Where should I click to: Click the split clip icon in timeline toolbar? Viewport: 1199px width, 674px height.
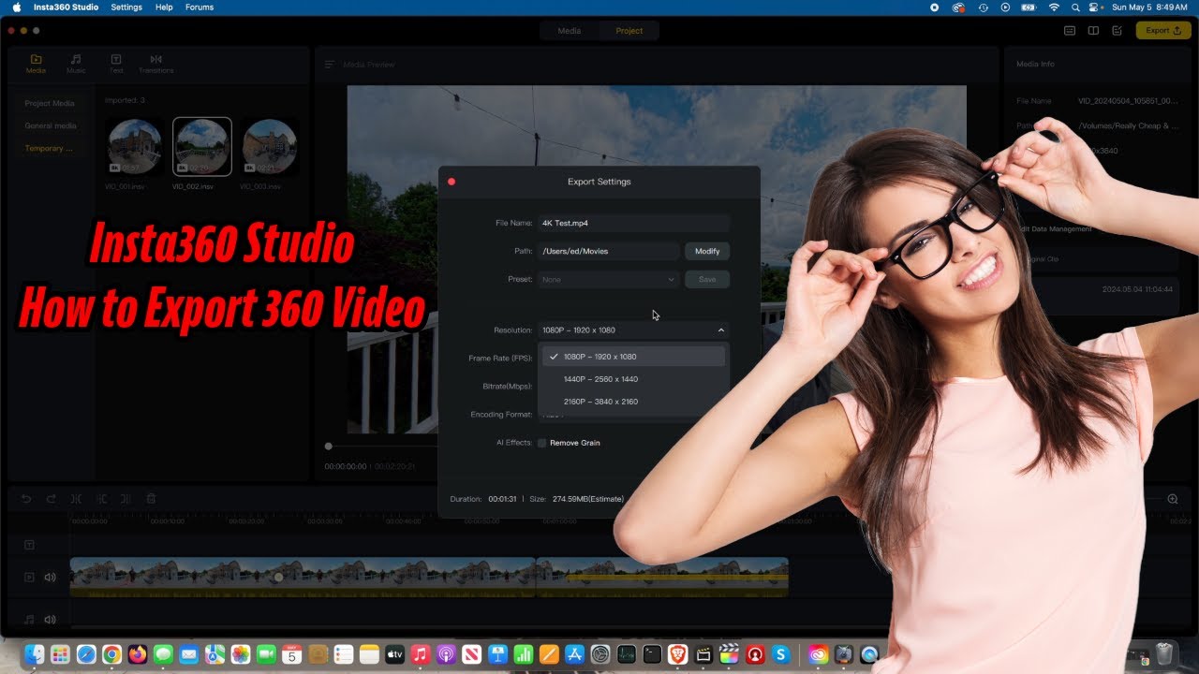pos(76,499)
